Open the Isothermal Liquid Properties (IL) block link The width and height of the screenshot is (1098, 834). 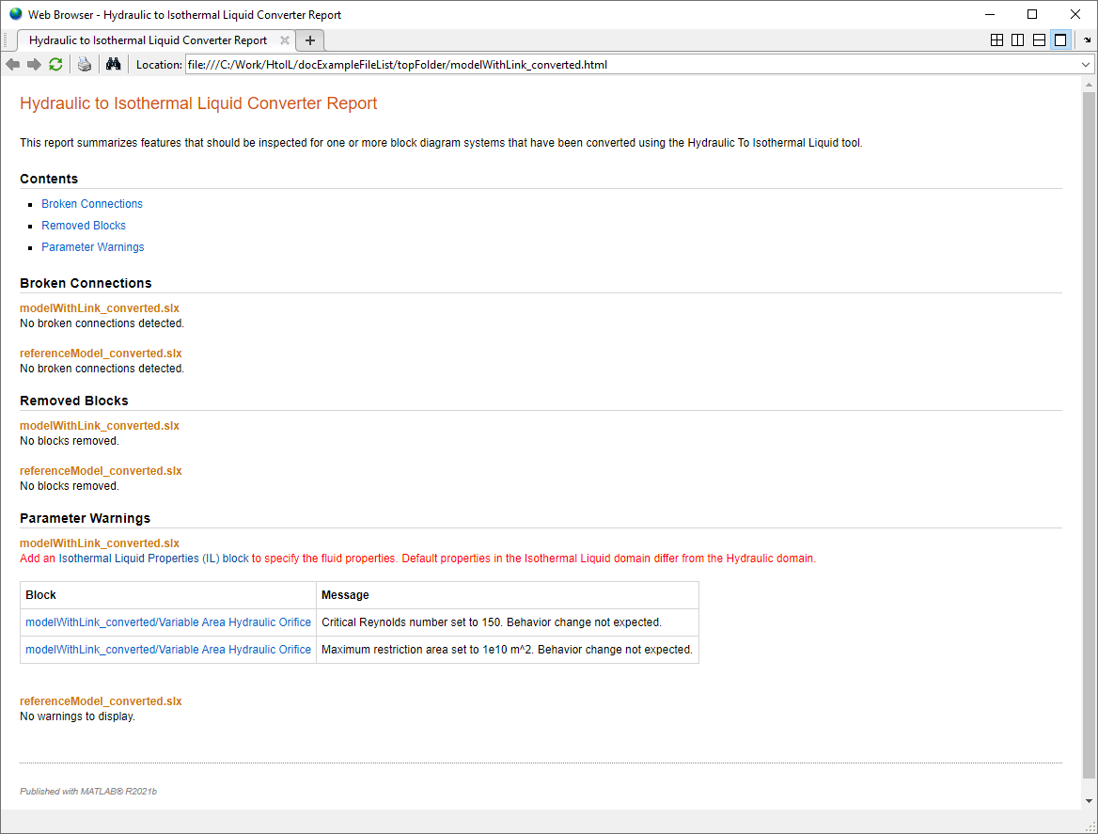coord(153,559)
